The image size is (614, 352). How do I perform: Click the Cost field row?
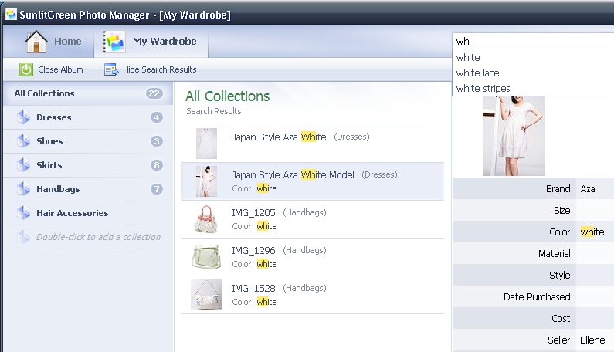click(534, 318)
